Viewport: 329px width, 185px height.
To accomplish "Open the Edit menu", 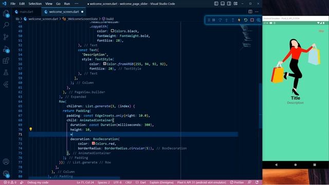I will tap(22, 4).
